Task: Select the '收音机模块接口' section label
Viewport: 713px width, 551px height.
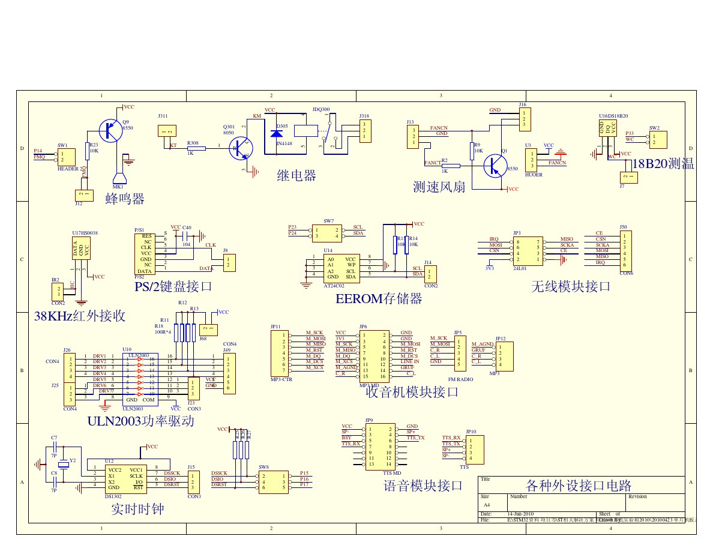Action: point(412,392)
